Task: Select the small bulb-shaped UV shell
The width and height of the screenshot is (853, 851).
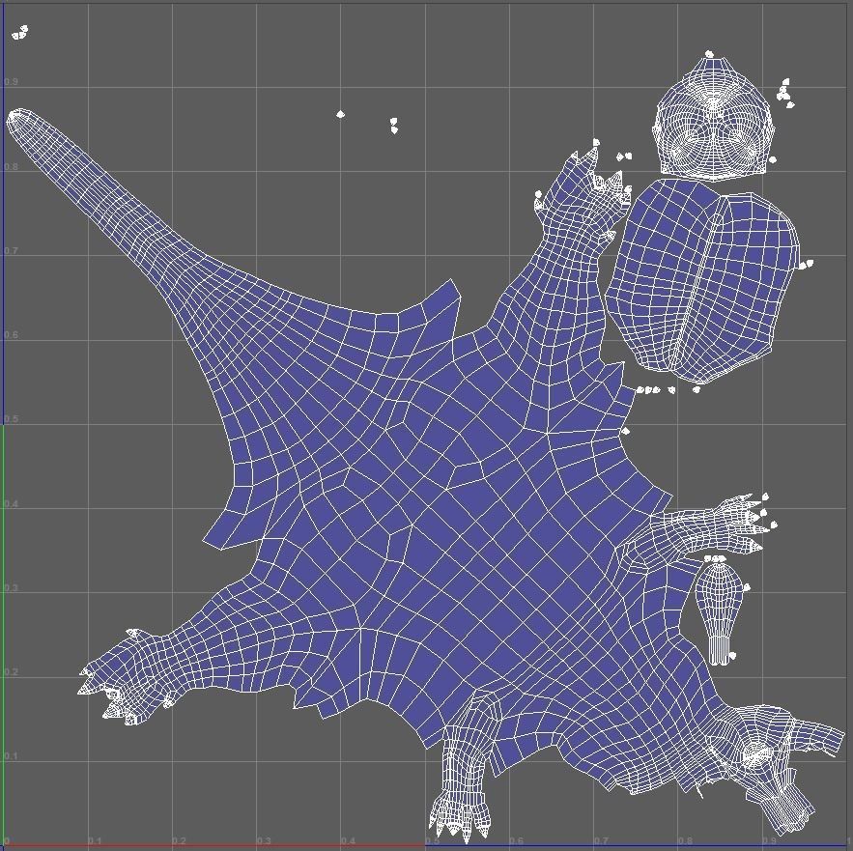Action: [719, 612]
